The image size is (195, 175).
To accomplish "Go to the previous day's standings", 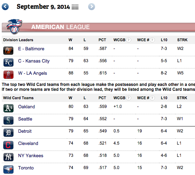I will [x=5, y=7].
